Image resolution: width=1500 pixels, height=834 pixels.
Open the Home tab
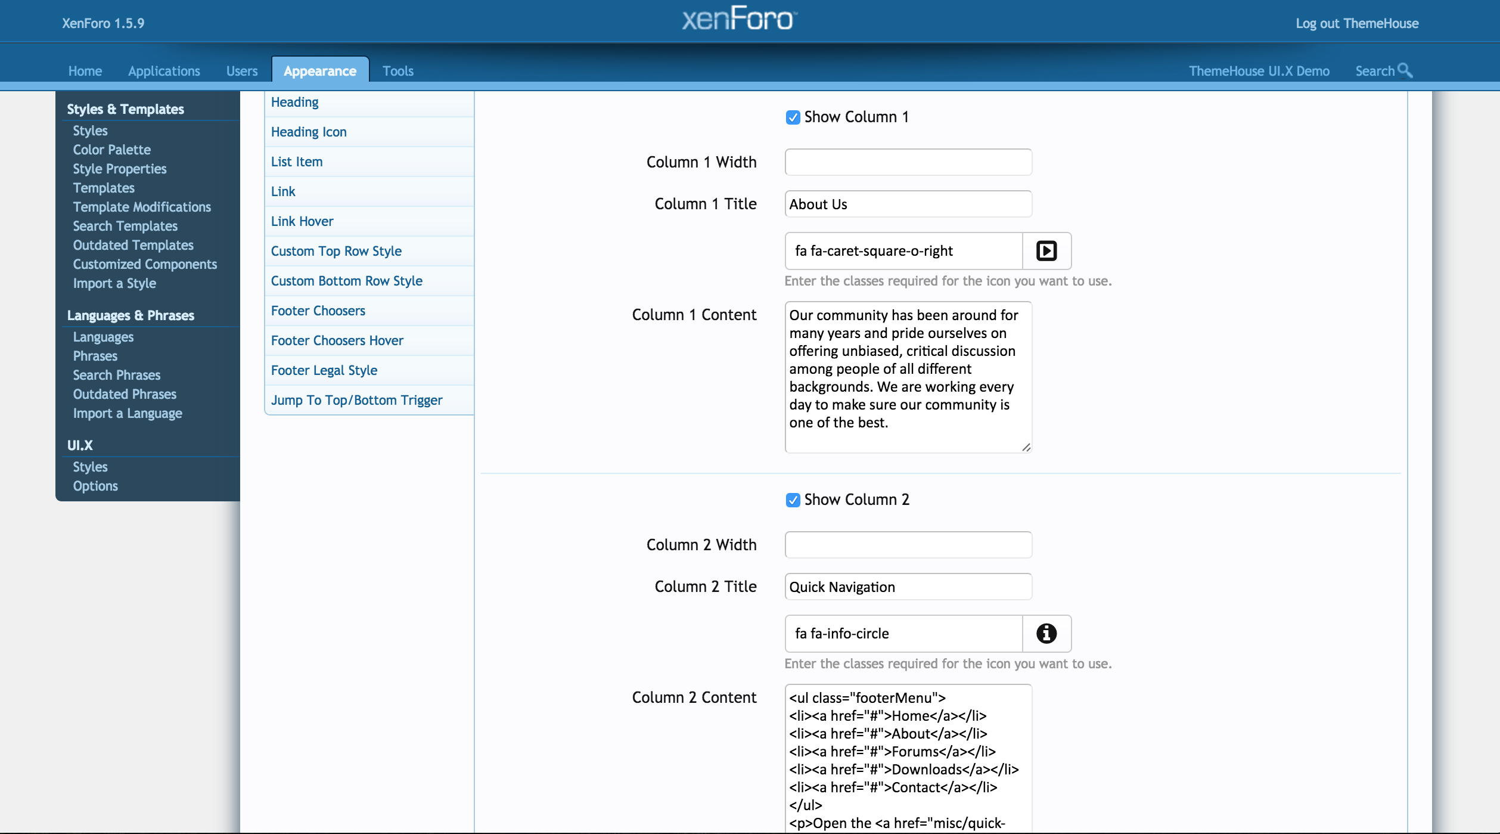point(85,71)
